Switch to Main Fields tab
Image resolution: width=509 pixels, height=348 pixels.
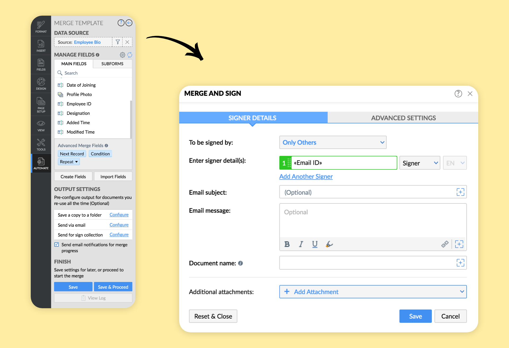[x=74, y=64]
